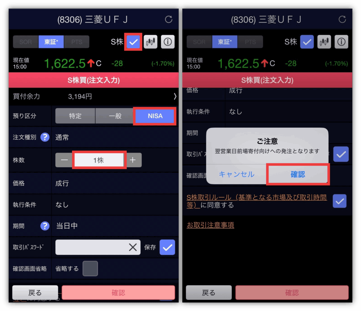The width and height of the screenshot is (361, 311).
Task: Open info icon on left screen
Action: click(x=167, y=42)
